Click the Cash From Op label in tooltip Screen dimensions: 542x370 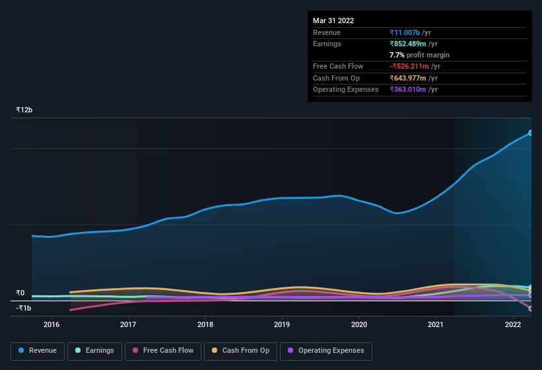pyautogui.click(x=336, y=78)
